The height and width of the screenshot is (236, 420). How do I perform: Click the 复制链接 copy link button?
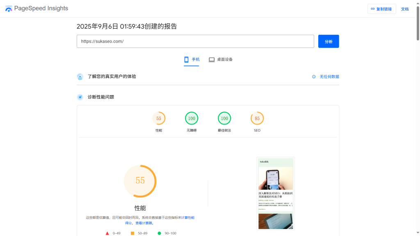[x=381, y=9]
